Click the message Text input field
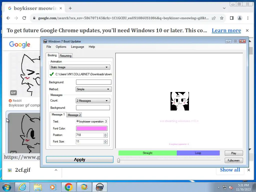Image resolution: width=256 pixels, height=192 pixels. coord(91,121)
